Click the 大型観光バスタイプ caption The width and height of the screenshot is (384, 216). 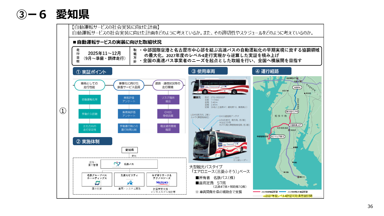point(206,166)
